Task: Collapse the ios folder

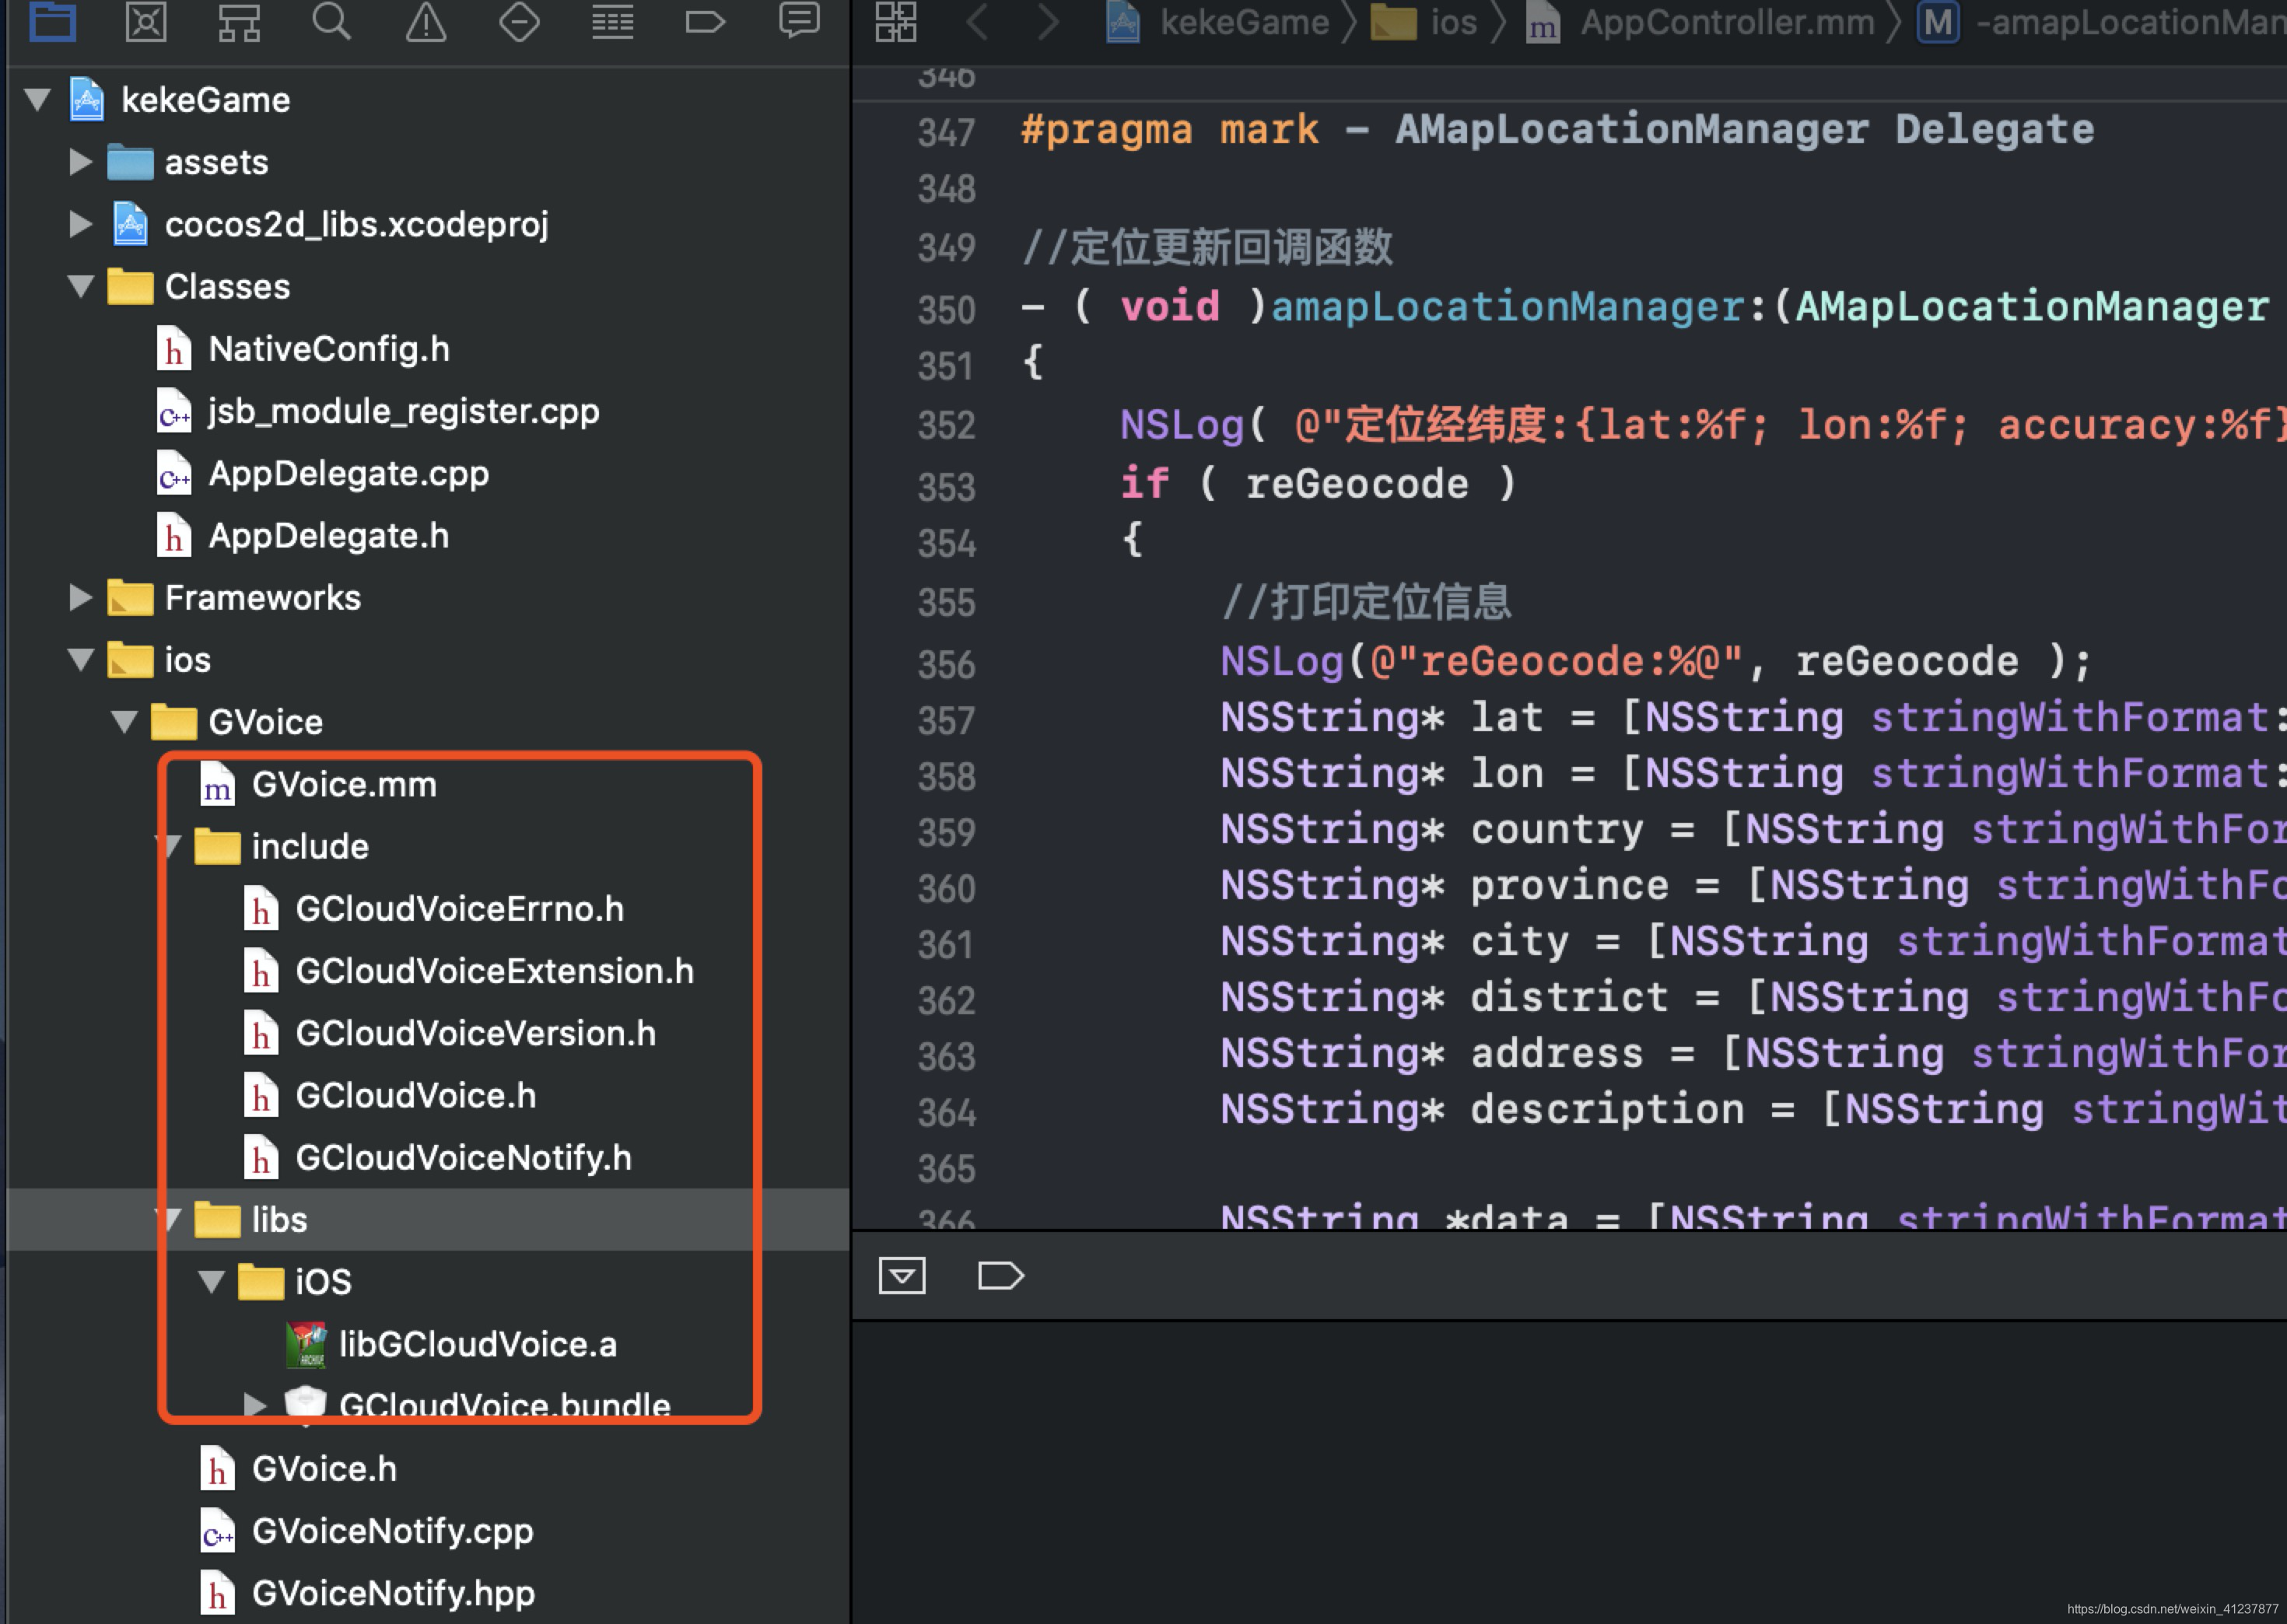Action: 81,659
